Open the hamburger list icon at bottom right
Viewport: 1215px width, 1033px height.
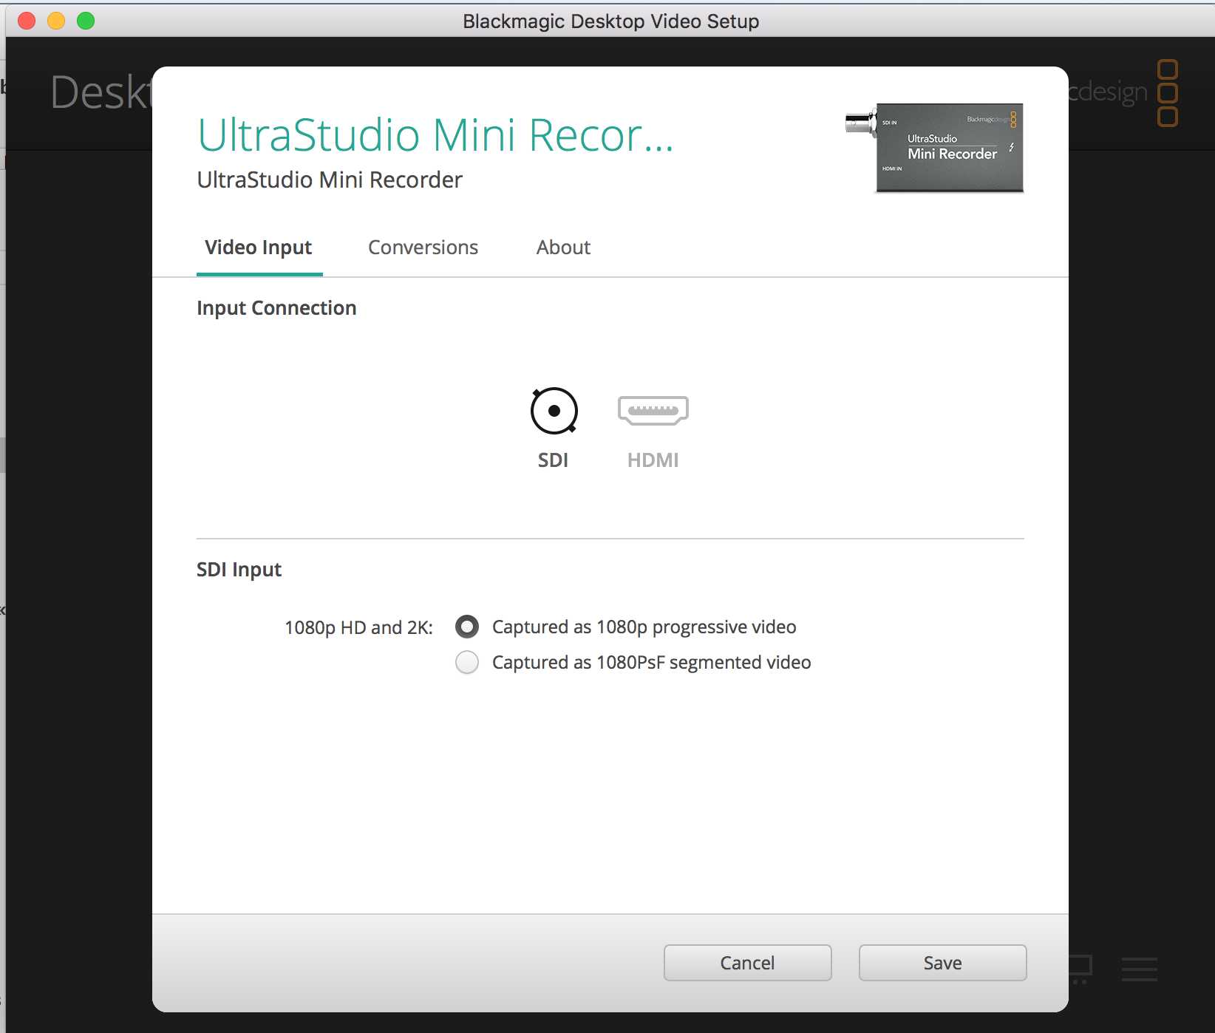click(1140, 969)
